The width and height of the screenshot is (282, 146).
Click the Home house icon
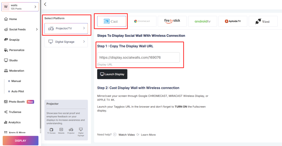(x=6, y=19)
